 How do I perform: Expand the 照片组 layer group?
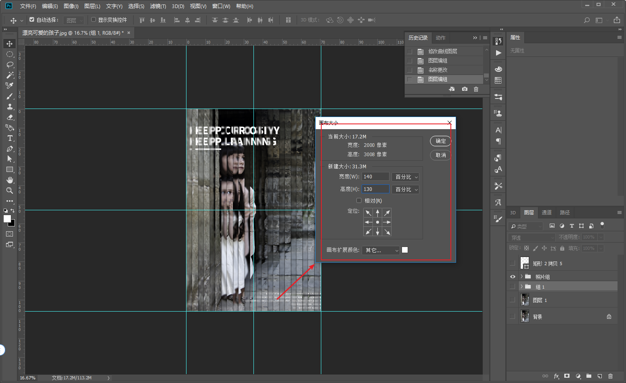pyautogui.click(x=521, y=276)
